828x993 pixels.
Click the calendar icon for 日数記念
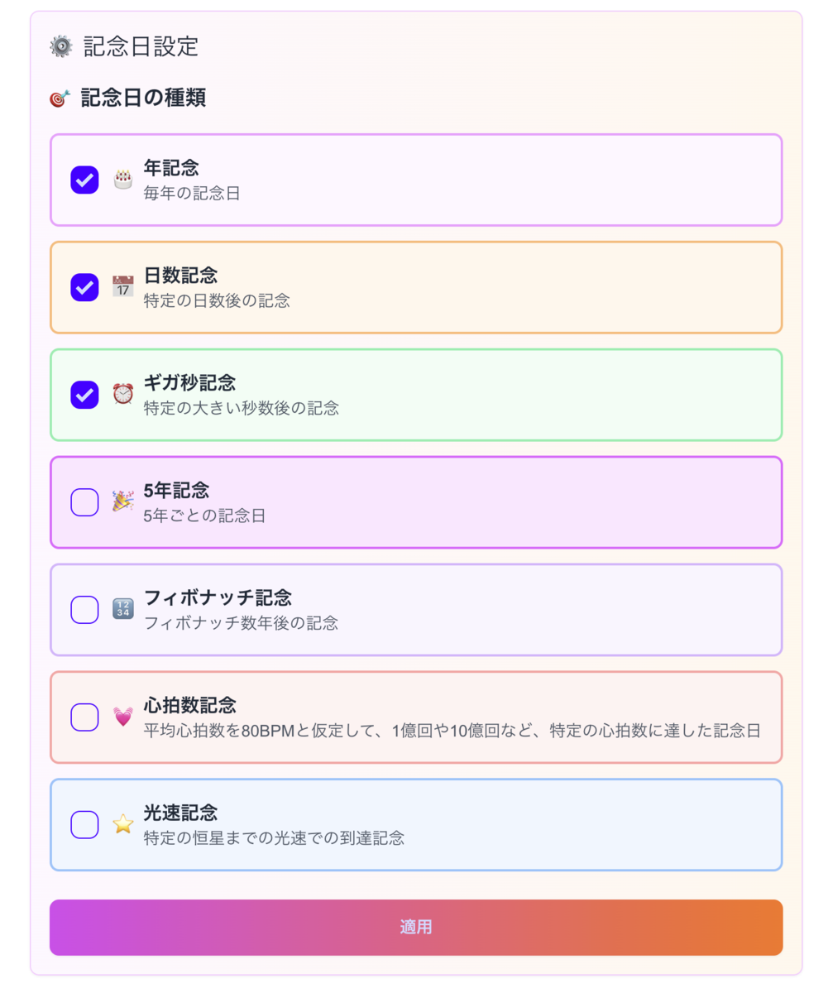click(x=122, y=287)
